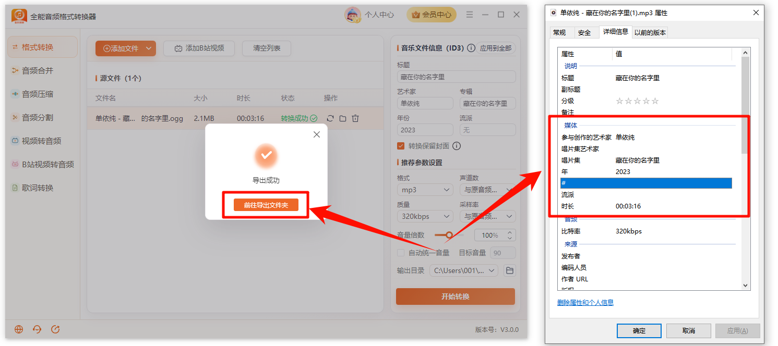Screen dimensions: 778x346
Task: Click the update refresh icon in bottom bar
Action: click(x=55, y=329)
